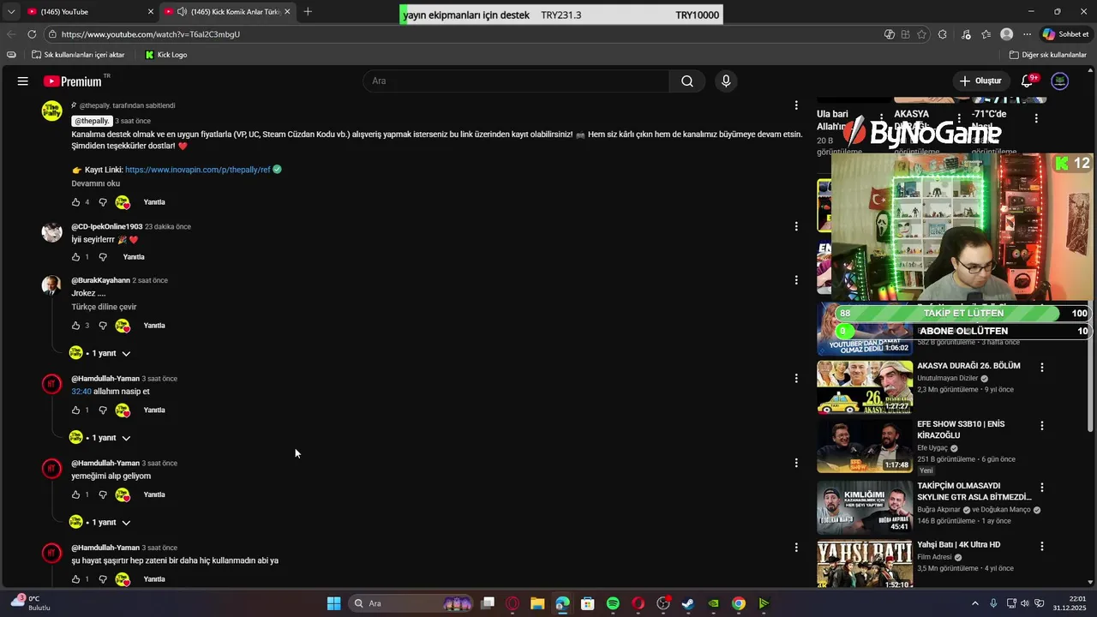Open options for AKASYA DURAĞI 26. BÖLÜM video
1097x617 pixels.
coord(1042,368)
